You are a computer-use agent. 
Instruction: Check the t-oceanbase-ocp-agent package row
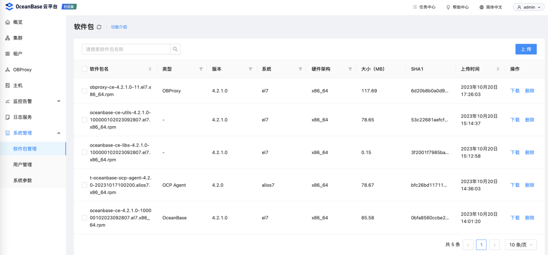[x=84, y=185]
